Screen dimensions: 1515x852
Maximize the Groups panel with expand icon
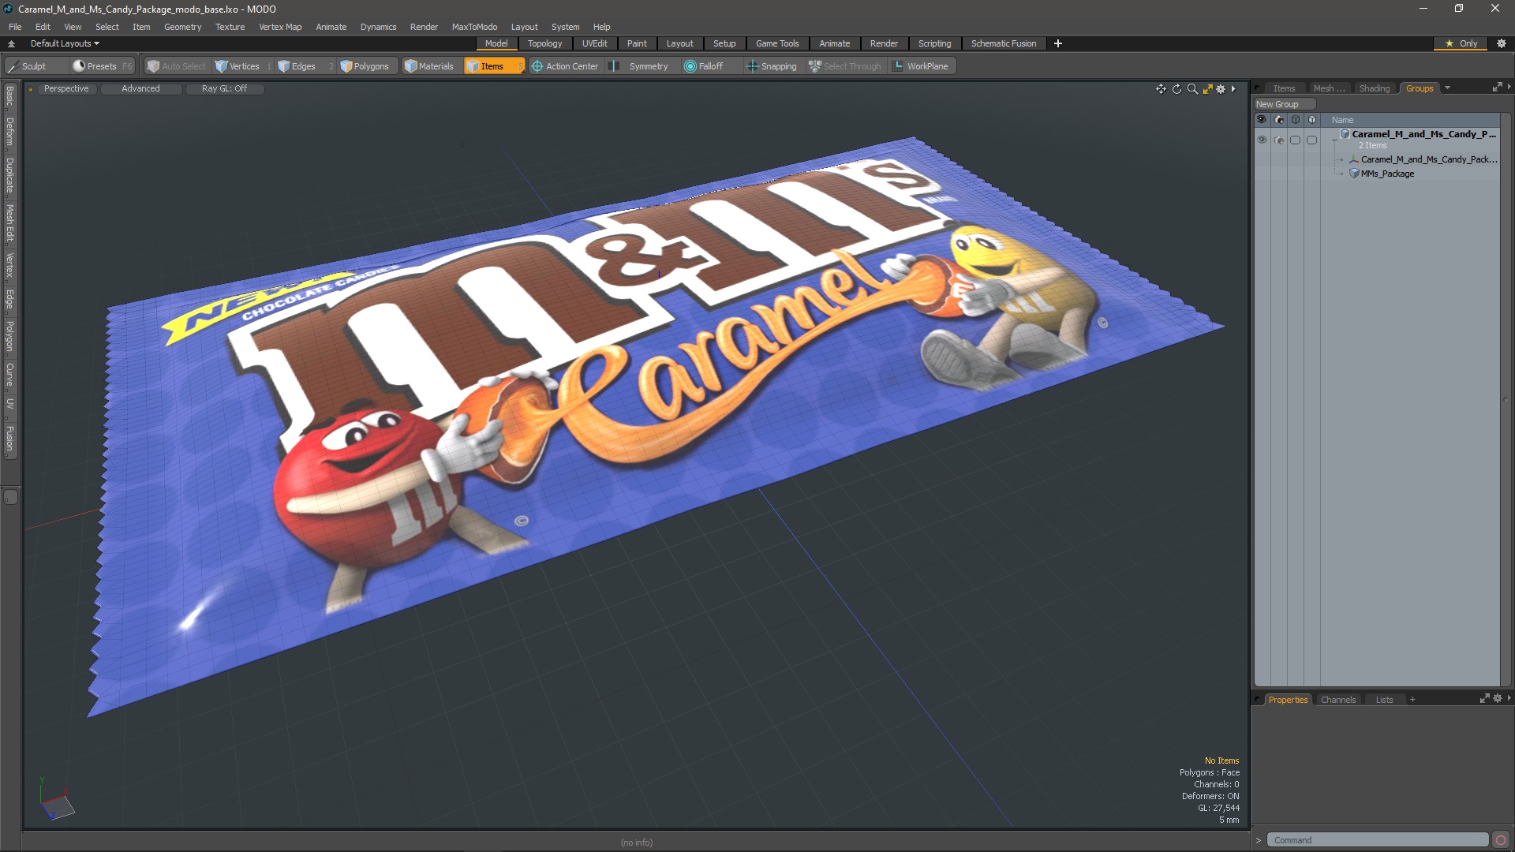coord(1497,88)
